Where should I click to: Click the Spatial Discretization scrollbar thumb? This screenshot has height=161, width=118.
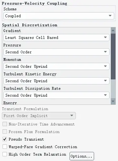[x=113, y=56]
